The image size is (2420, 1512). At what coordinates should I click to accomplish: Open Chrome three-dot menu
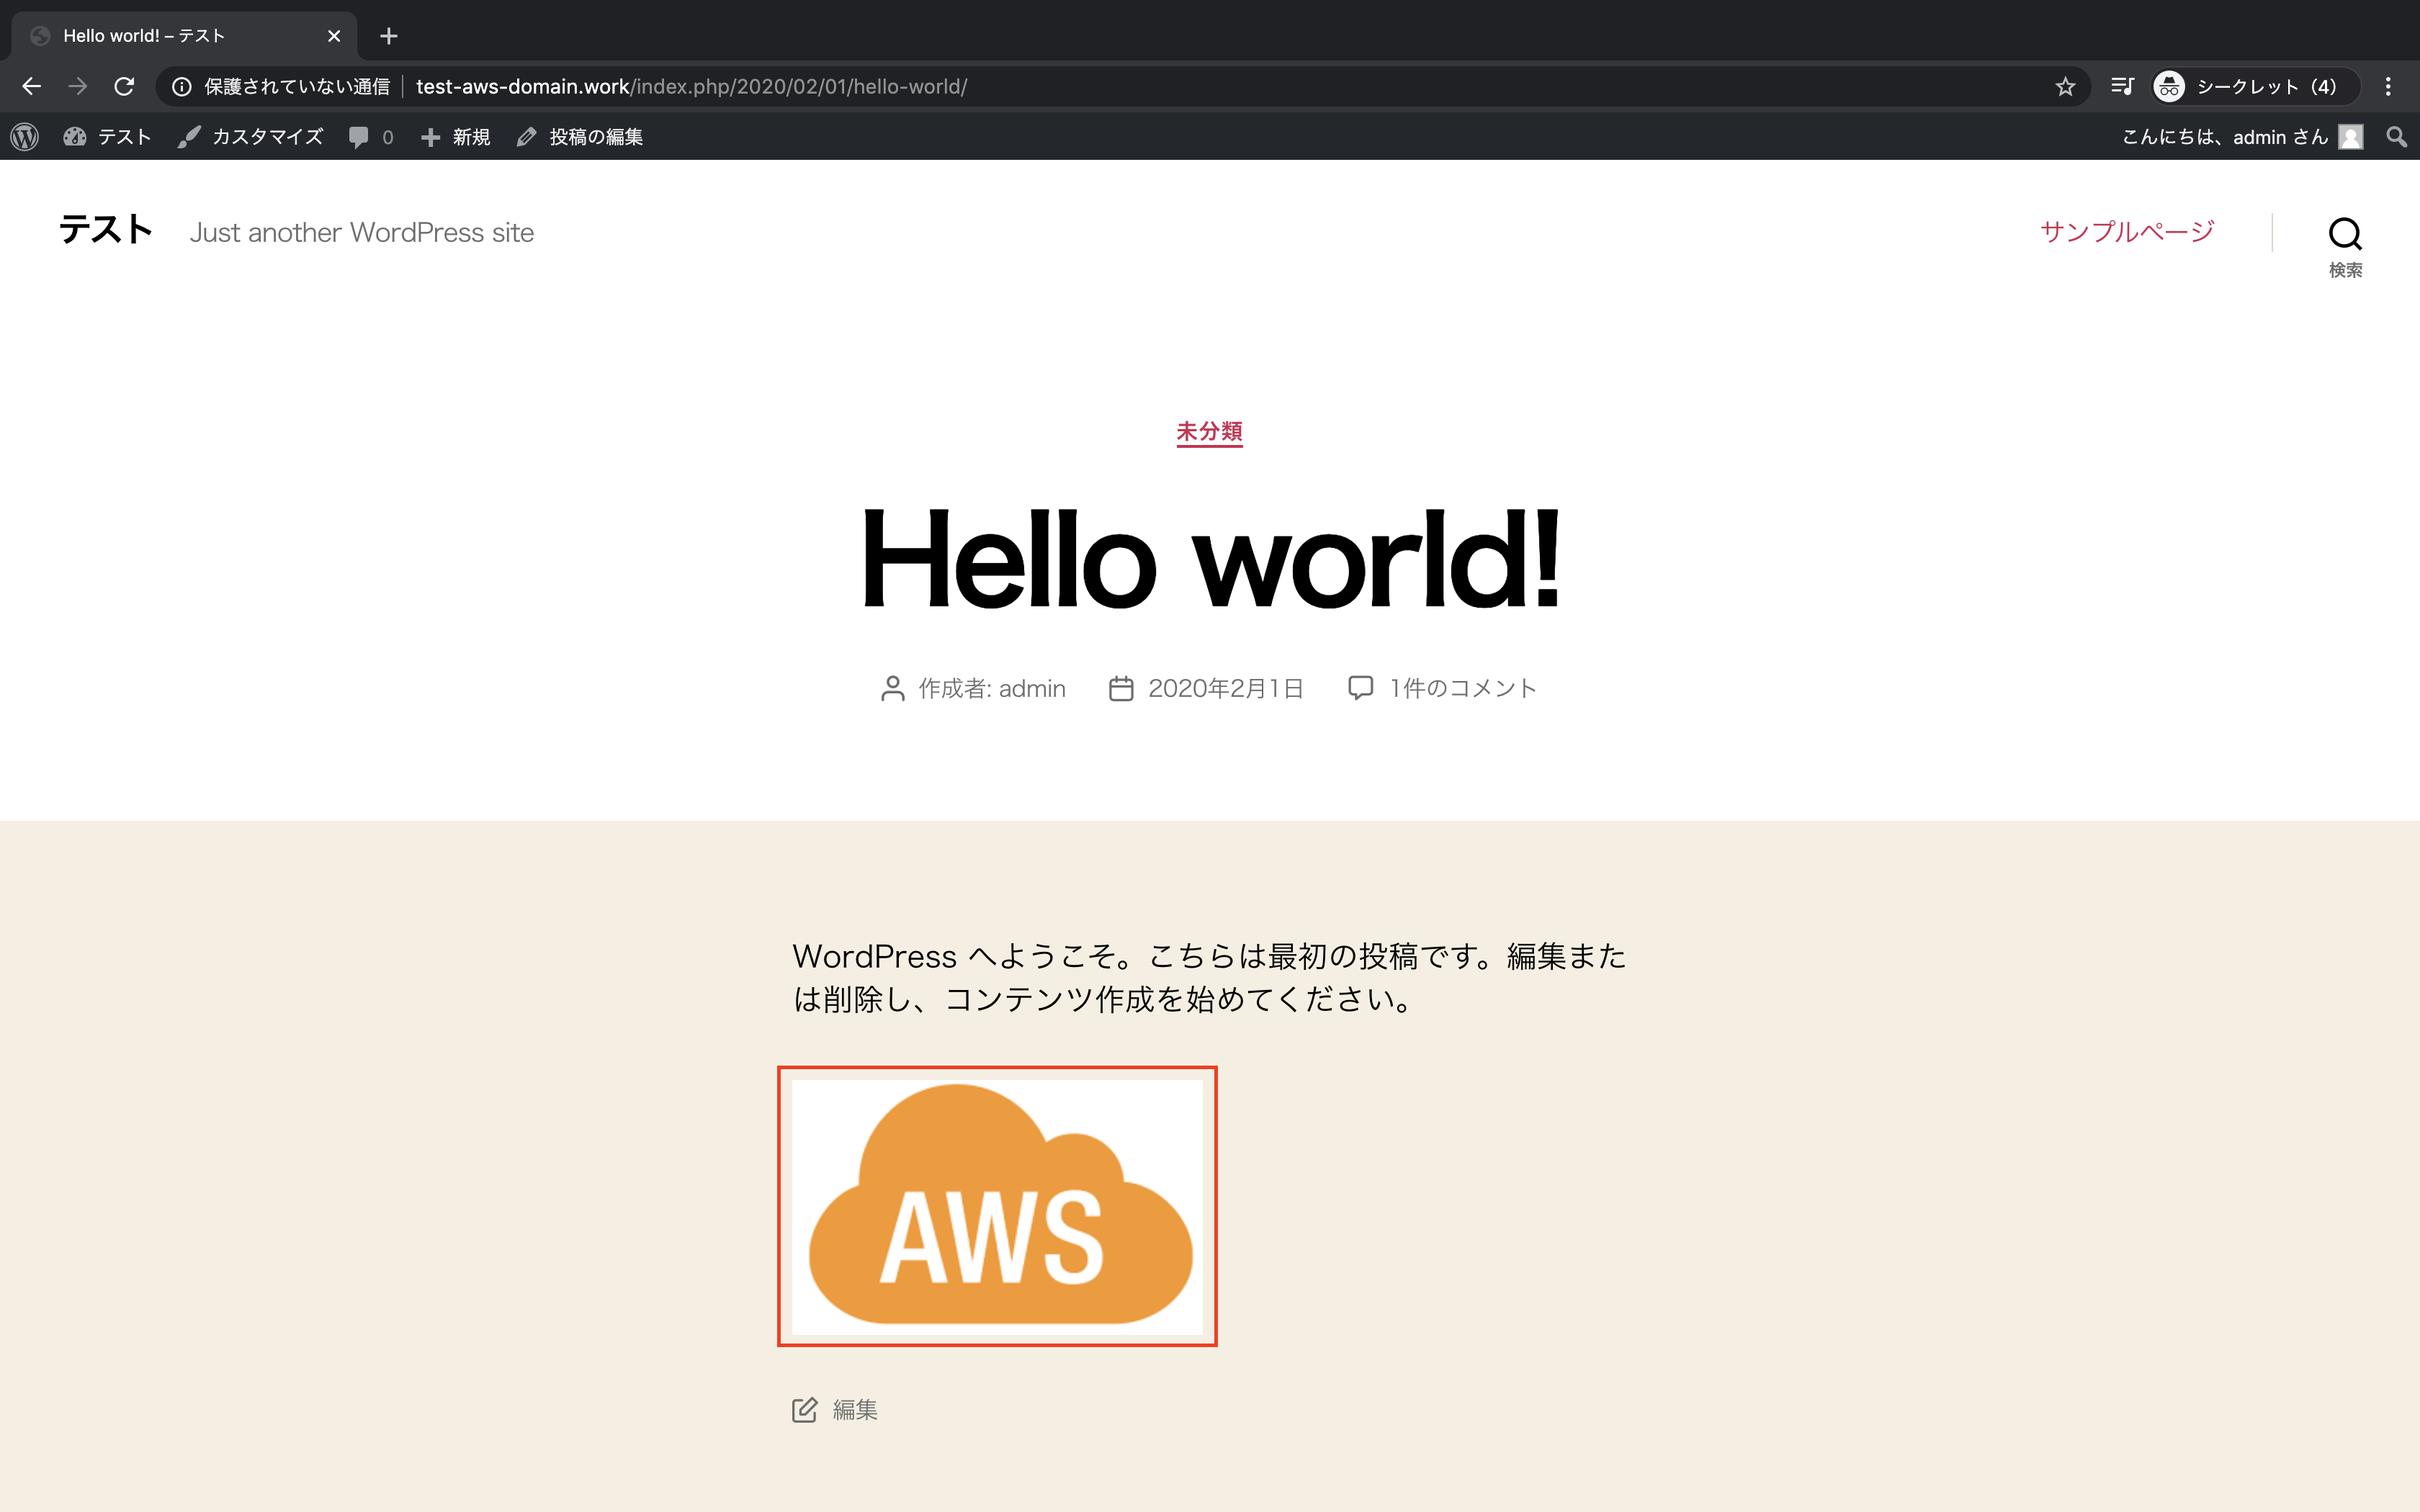2388,87
